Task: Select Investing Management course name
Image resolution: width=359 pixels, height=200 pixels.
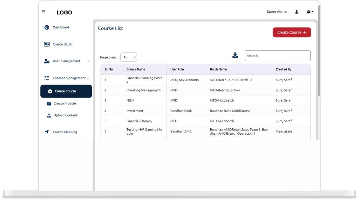Action: [143, 91]
